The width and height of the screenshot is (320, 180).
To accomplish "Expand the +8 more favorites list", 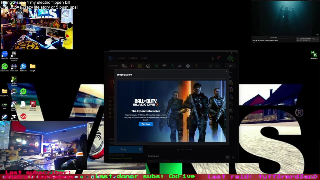I will point(210,66).
